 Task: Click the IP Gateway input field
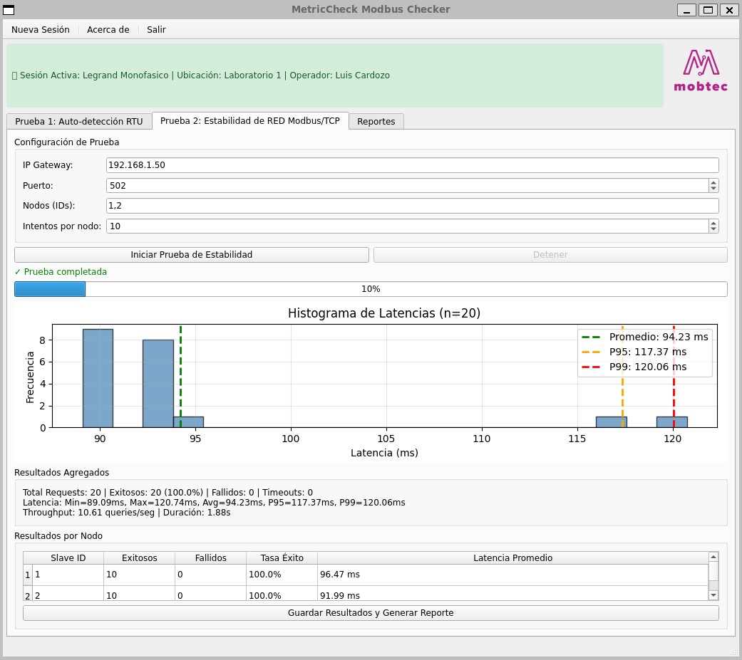tap(412, 165)
